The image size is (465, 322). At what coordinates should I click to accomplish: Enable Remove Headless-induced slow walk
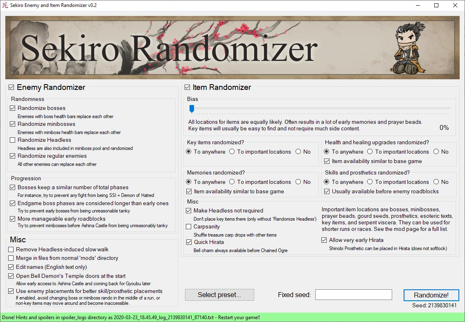11,250
